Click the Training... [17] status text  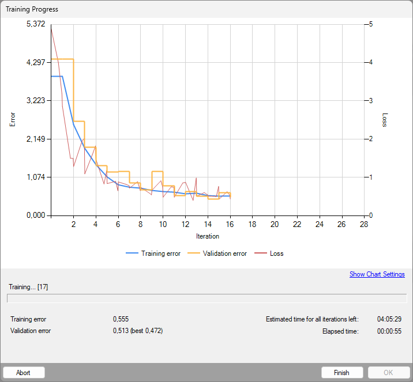click(28, 286)
